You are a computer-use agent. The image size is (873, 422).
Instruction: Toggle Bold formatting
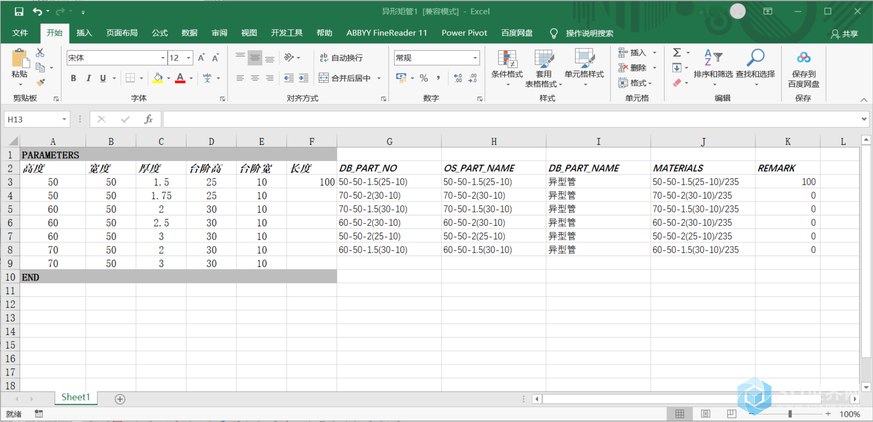(x=73, y=78)
